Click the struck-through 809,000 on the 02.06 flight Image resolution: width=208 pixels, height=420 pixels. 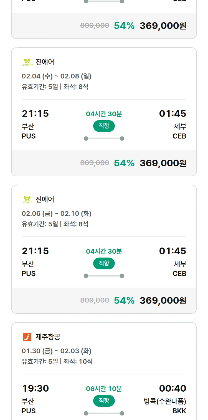[x=95, y=300]
